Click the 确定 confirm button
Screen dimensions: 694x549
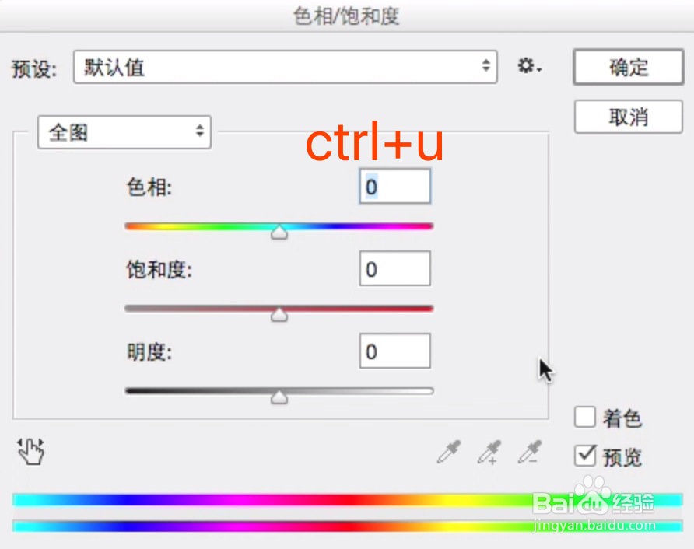[628, 67]
